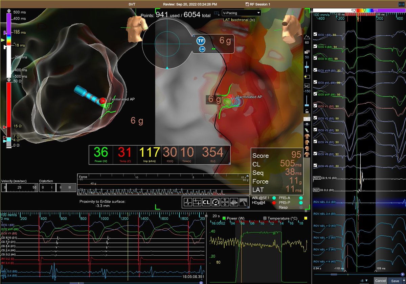The width and height of the screenshot is (406, 284).
Task: Click the waveform scrubber bar handle
Action: point(334,275)
